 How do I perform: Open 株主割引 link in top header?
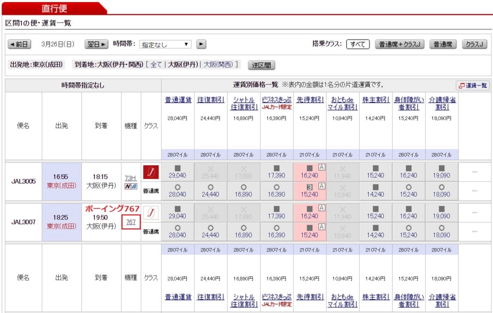tap(376, 100)
